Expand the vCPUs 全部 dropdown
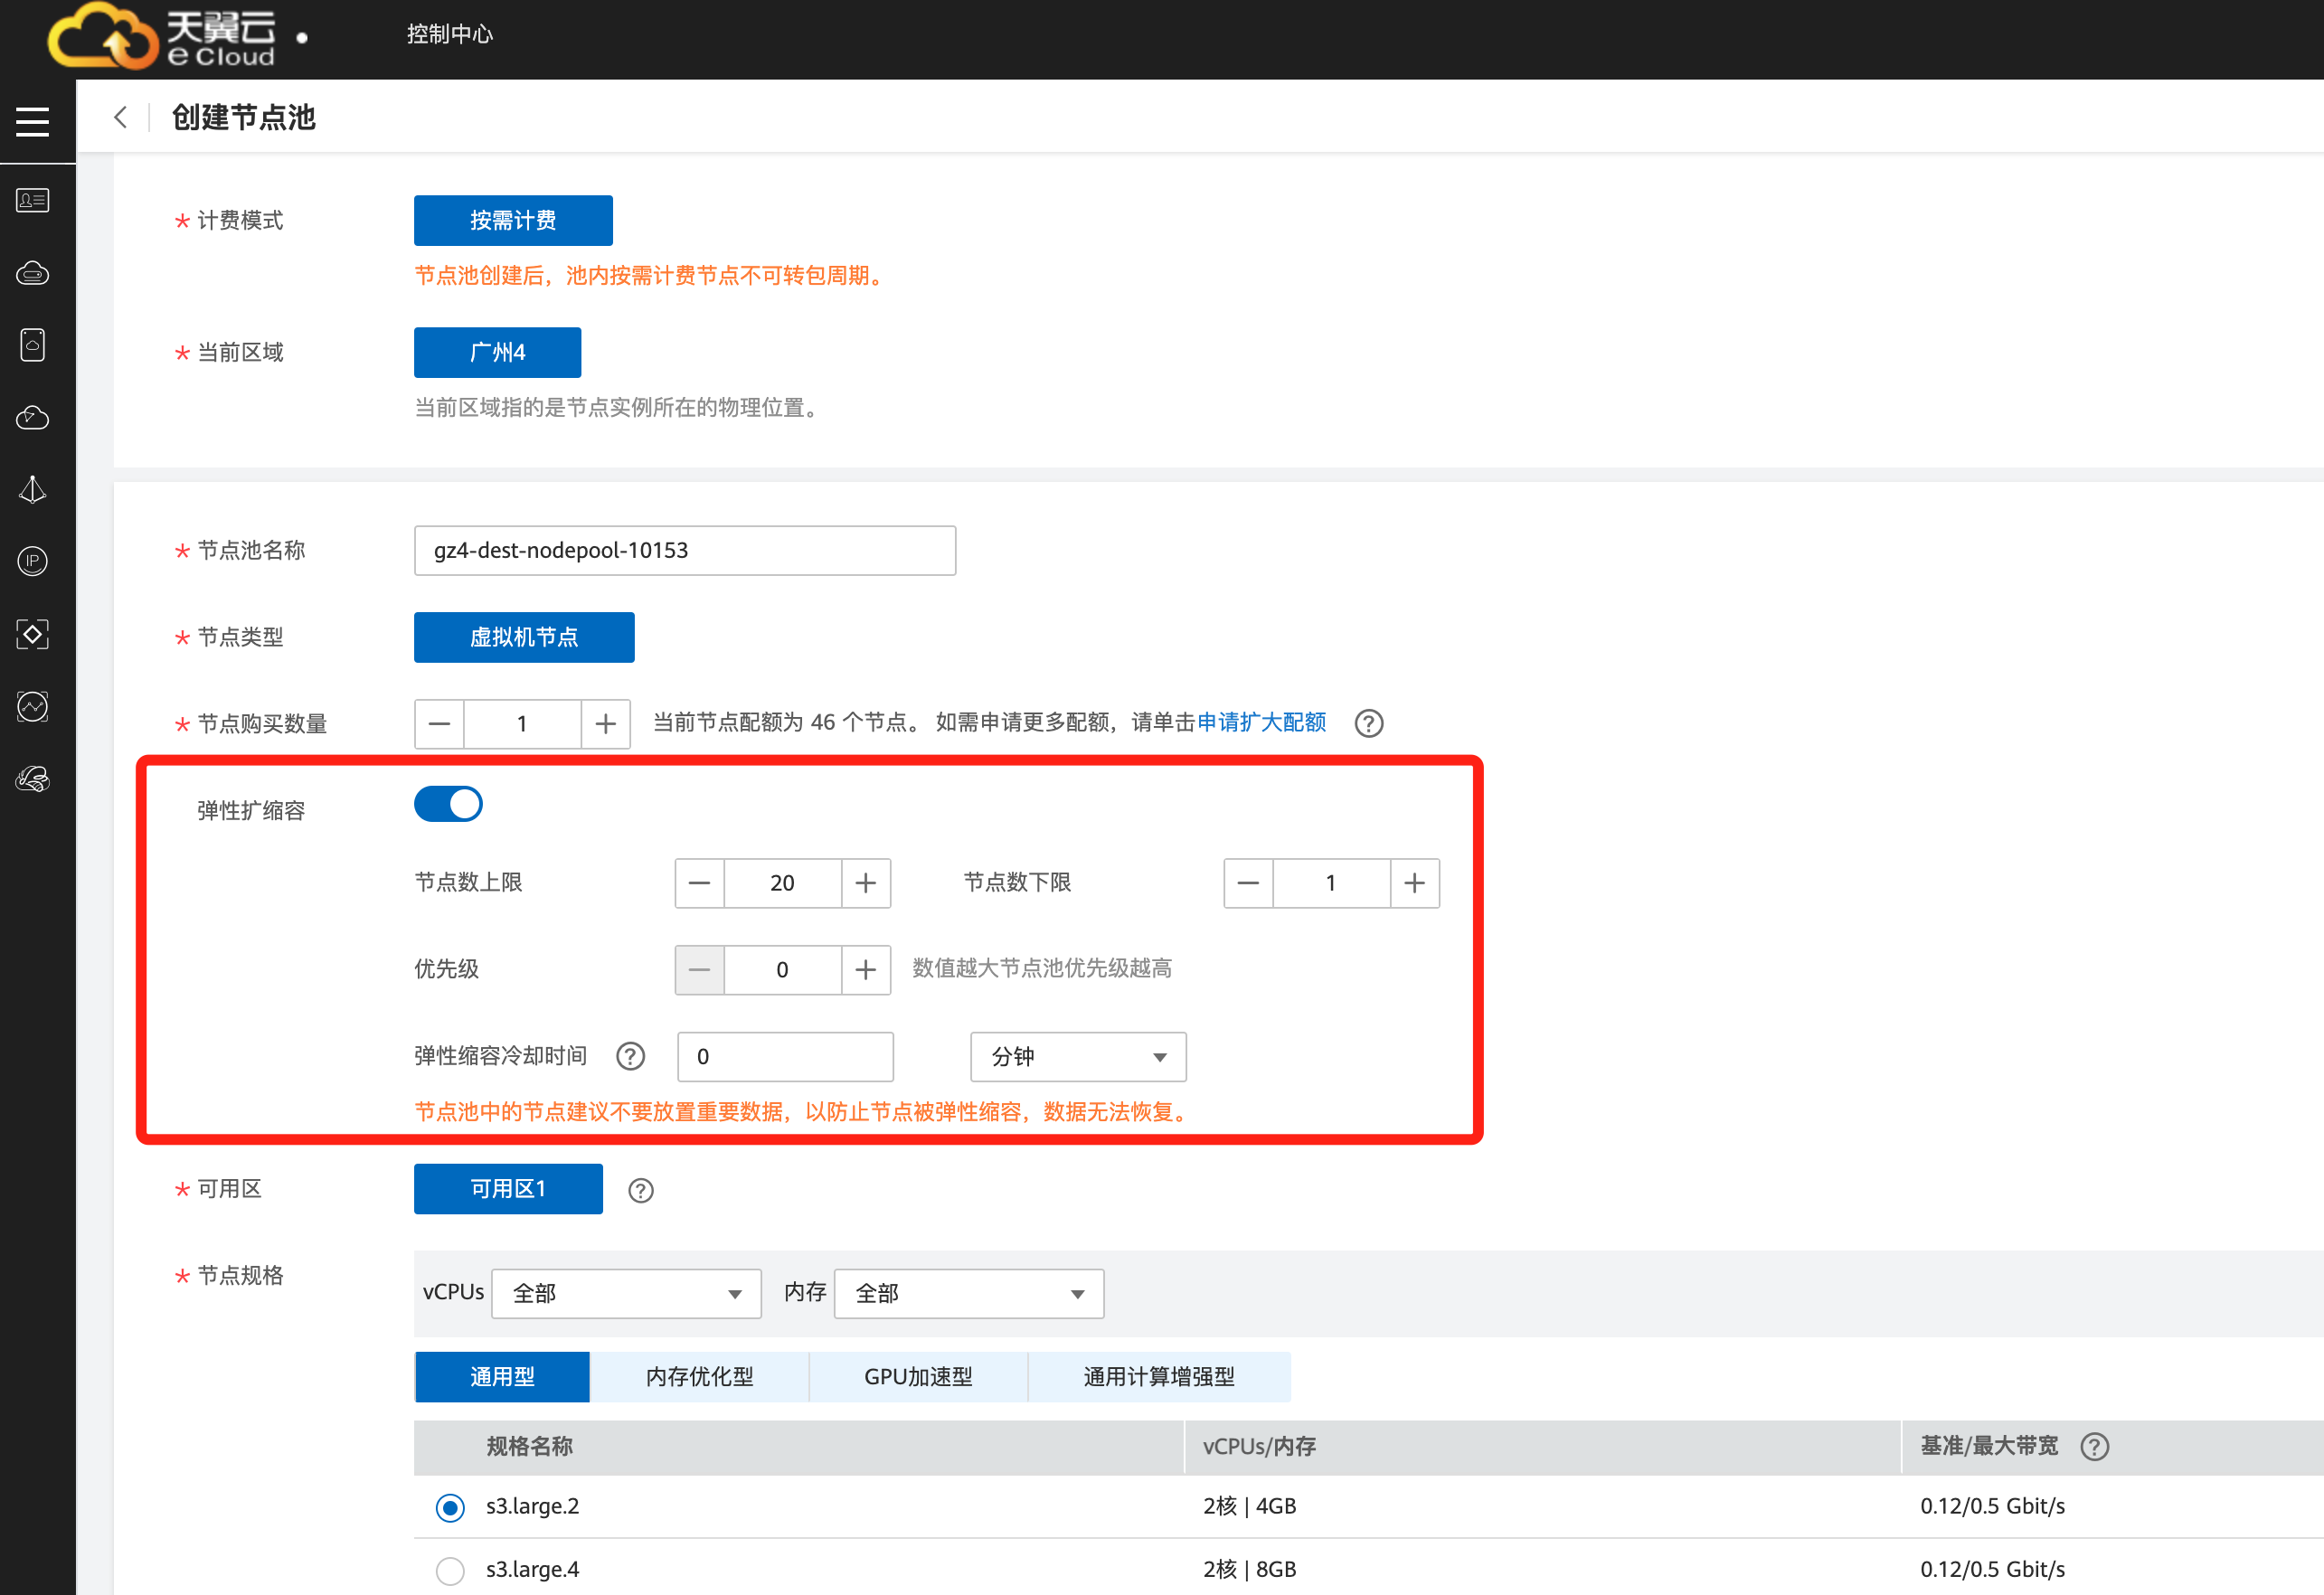 626,1293
